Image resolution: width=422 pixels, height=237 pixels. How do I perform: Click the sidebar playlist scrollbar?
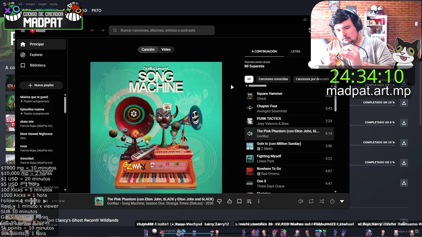[65, 105]
